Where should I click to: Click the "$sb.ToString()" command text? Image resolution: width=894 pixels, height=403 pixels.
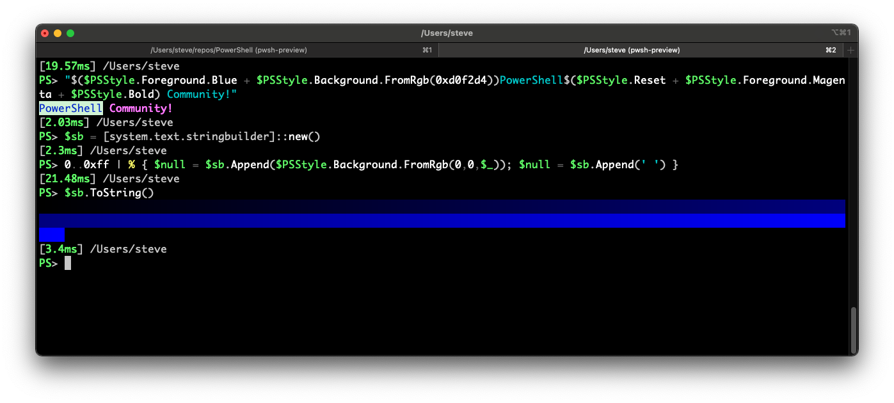click(x=109, y=193)
